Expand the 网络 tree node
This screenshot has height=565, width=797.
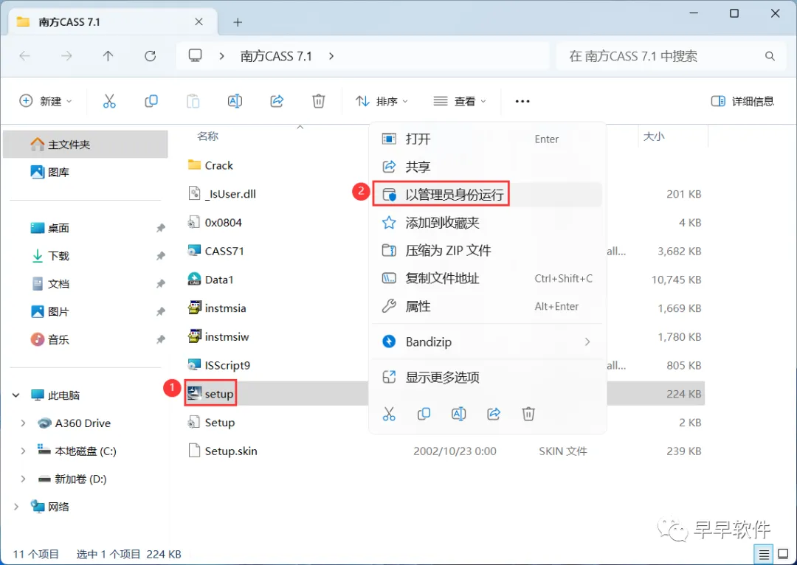click(15, 507)
